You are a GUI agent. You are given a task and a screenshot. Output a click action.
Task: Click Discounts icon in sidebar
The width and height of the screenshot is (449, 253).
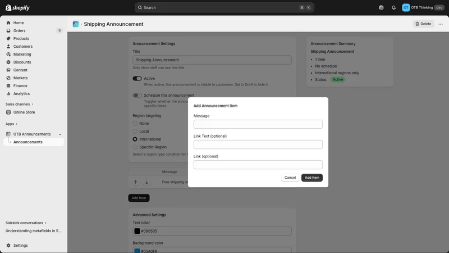(8, 62)
